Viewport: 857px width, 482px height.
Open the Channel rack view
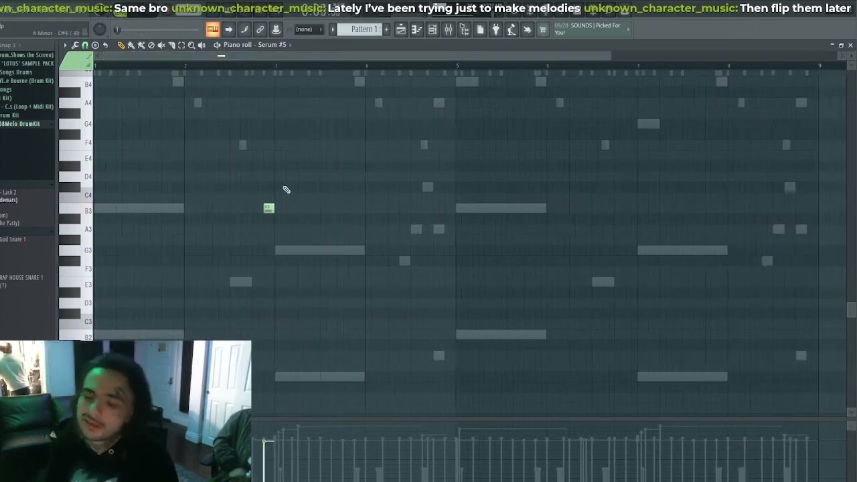[x=433, y=29]
